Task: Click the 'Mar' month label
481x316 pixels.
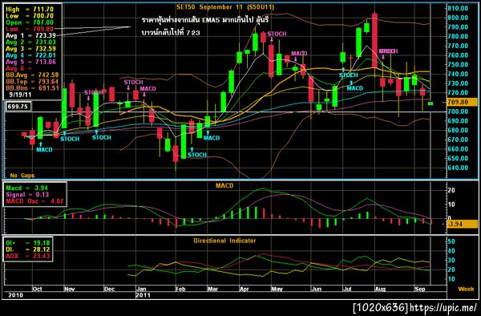Action: (212, 289)
